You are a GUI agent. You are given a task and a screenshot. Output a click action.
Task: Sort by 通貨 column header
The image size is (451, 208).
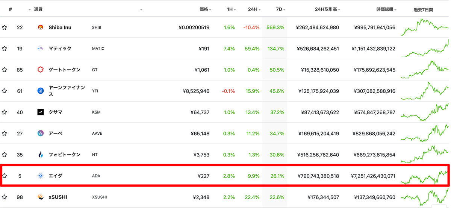[38, 9]
